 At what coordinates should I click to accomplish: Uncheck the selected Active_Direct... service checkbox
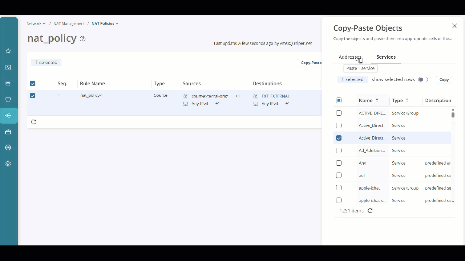pos(339,138)
